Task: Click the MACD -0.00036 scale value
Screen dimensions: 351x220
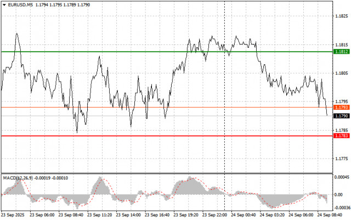Action: coord(342,208)
